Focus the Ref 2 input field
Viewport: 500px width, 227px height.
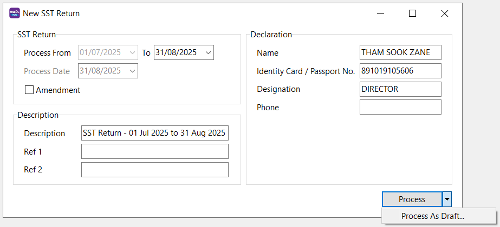[x=154, y=170]
